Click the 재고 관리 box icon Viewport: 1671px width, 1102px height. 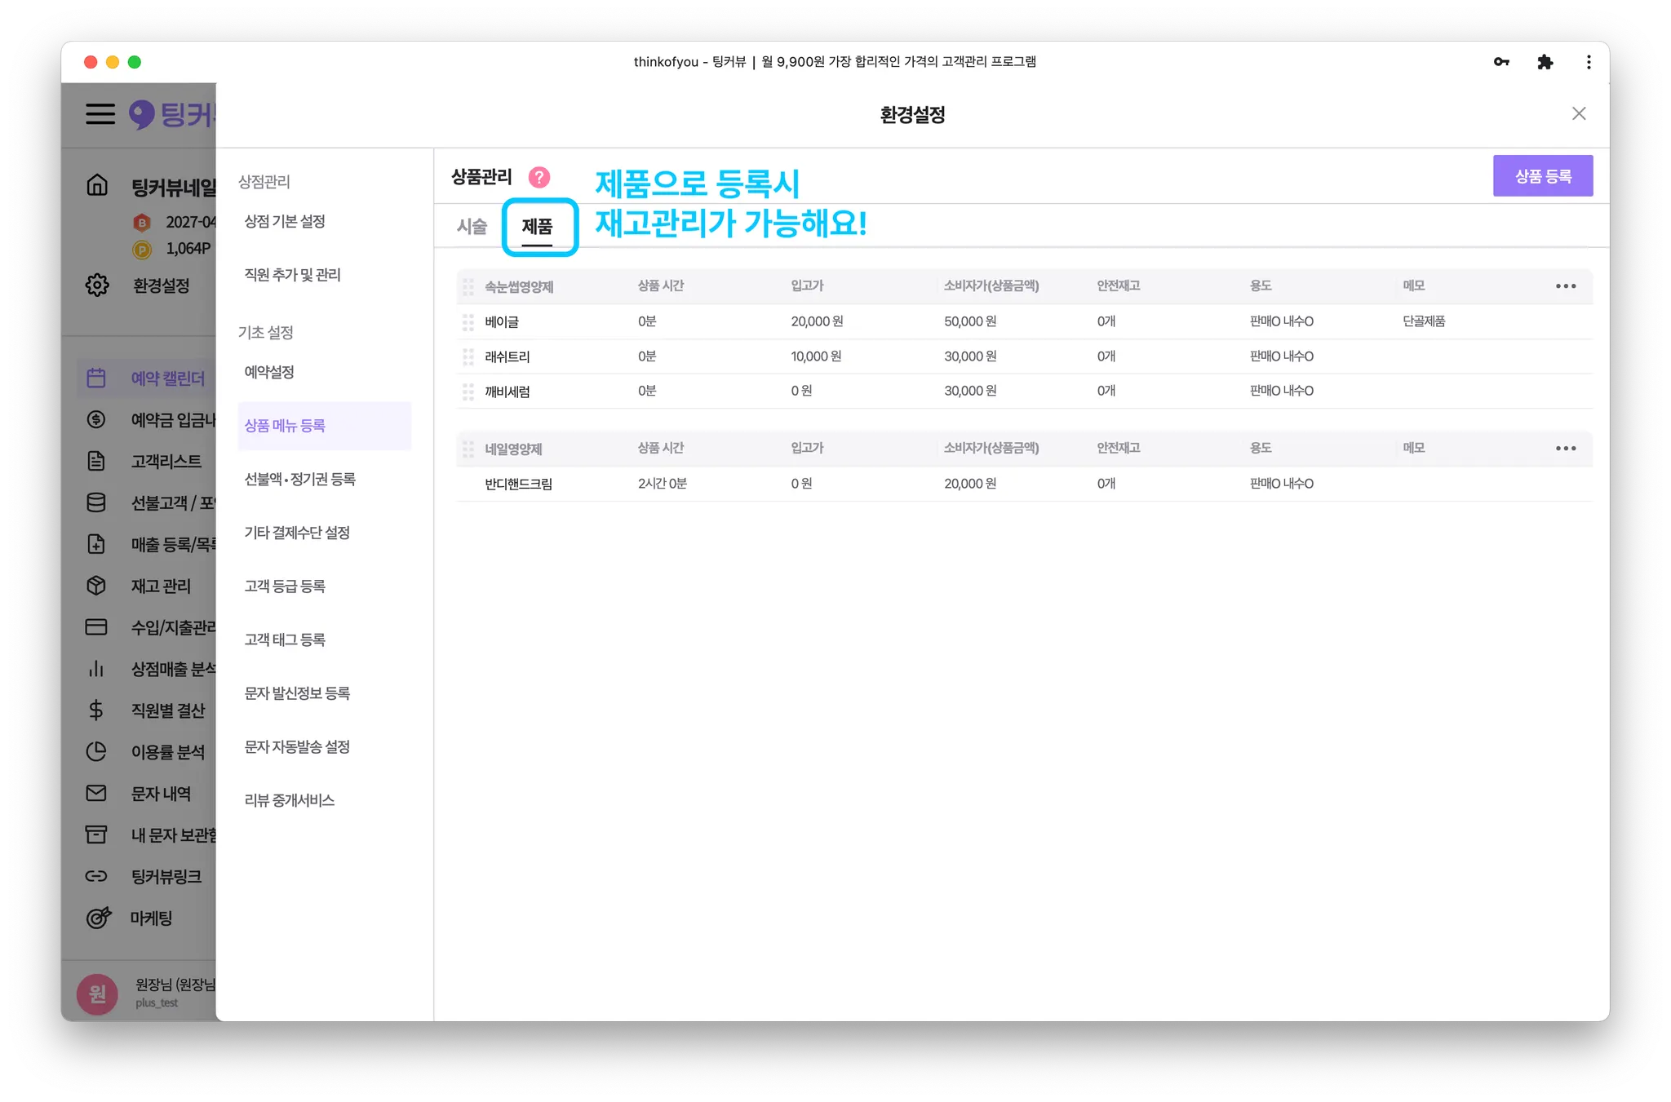96,586
